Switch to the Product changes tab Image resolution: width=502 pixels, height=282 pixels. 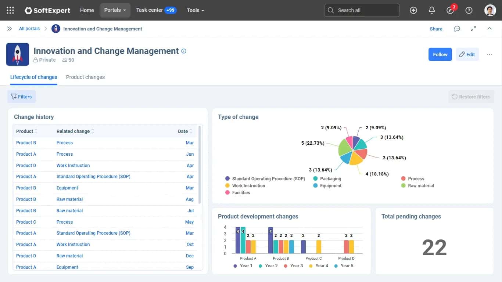click(85, 77)
